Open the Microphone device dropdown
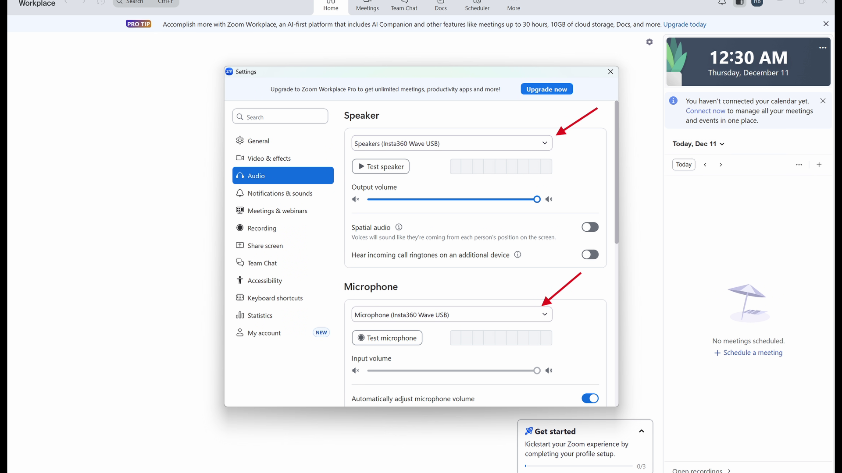Viewport: 842px width, 473px height. tap(452, 314)
